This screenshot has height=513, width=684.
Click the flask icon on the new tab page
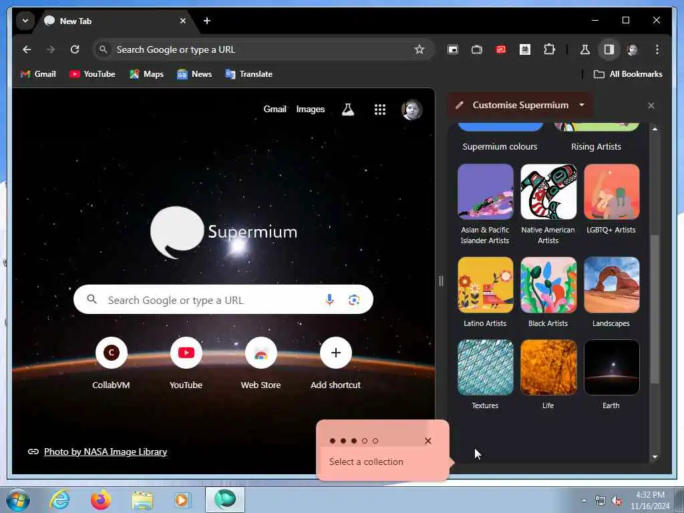347,109
